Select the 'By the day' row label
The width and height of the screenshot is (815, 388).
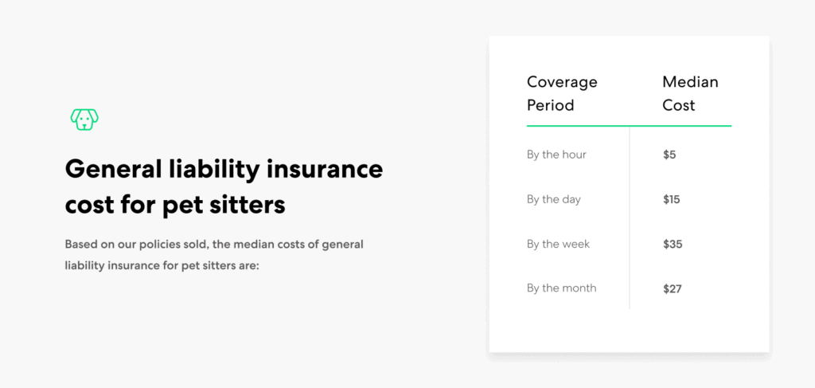pos(553,199)
